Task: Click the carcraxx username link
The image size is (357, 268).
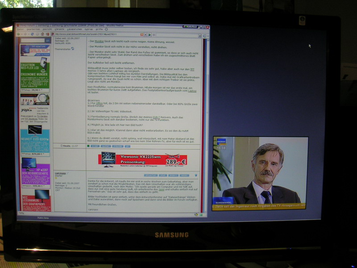Action: (x=60, y=172)
